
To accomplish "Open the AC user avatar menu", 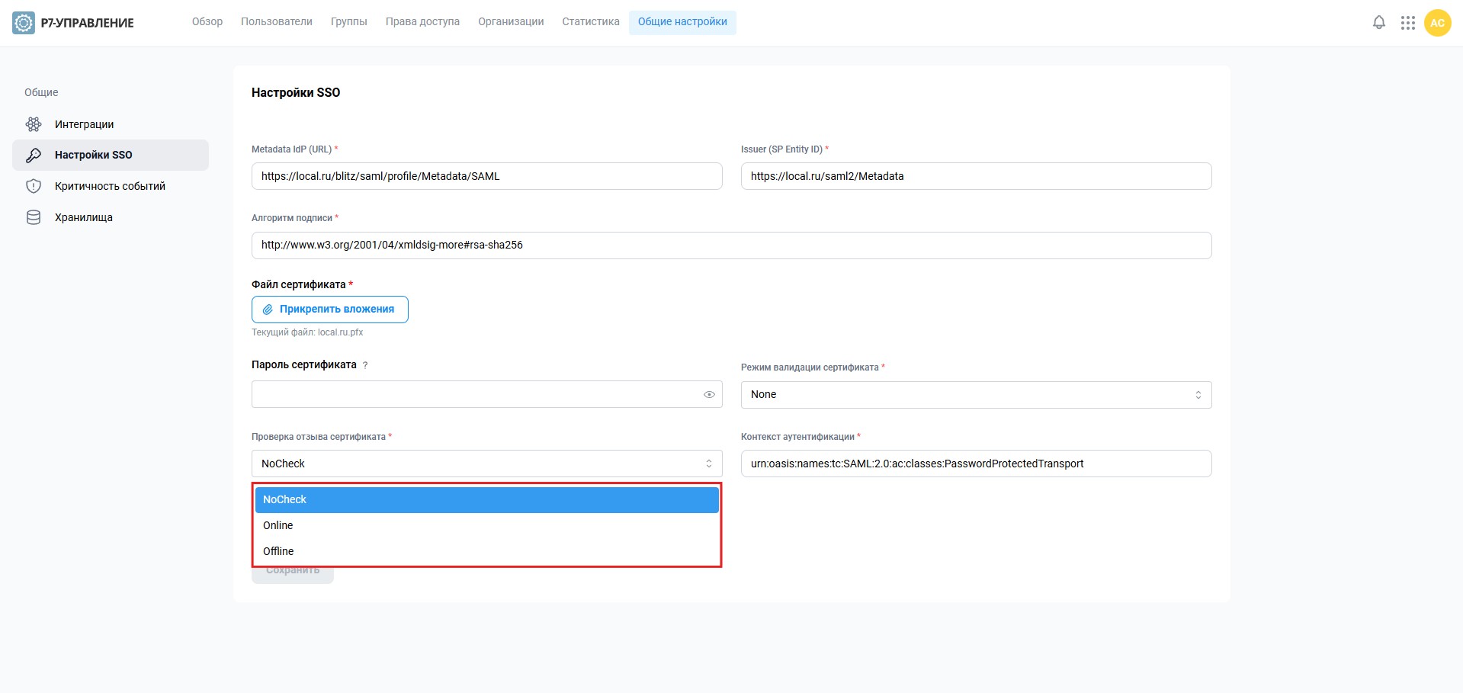I will pos(1437,23).
